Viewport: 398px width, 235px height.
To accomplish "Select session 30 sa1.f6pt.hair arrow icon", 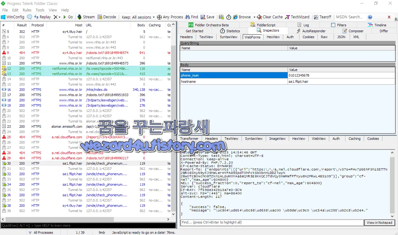I will 4,163.
